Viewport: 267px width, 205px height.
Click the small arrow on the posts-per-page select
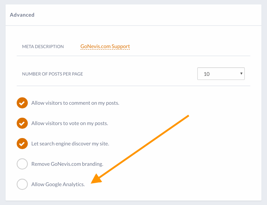241,74
